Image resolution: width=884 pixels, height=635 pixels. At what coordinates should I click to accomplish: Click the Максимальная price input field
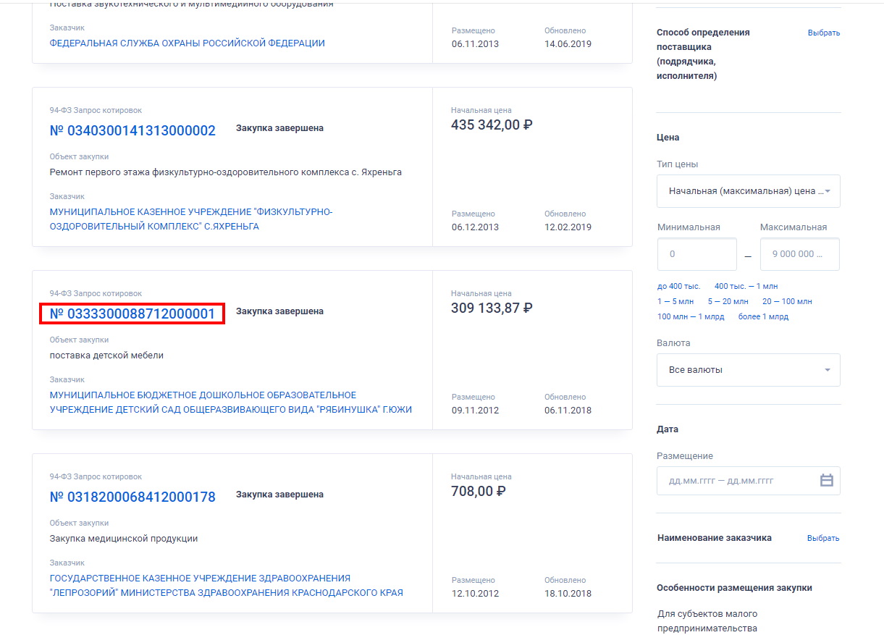click(799, 254)
